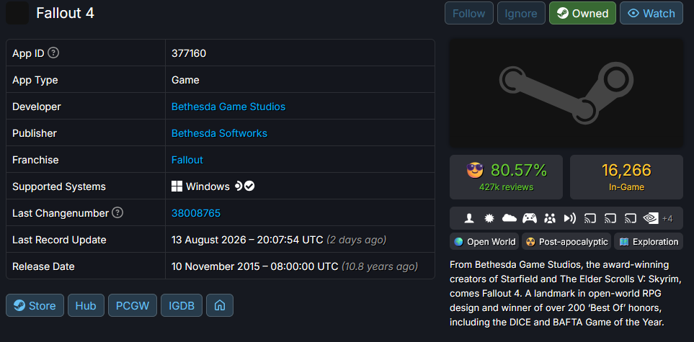Click the App ID value 377160
Screen dimensions: 694x342
pyautogui.click(x=189, y=53)
